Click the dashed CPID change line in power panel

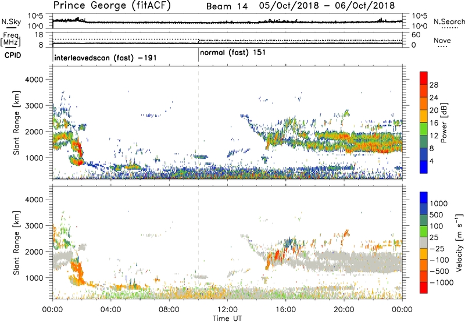[x=198, y=123]
